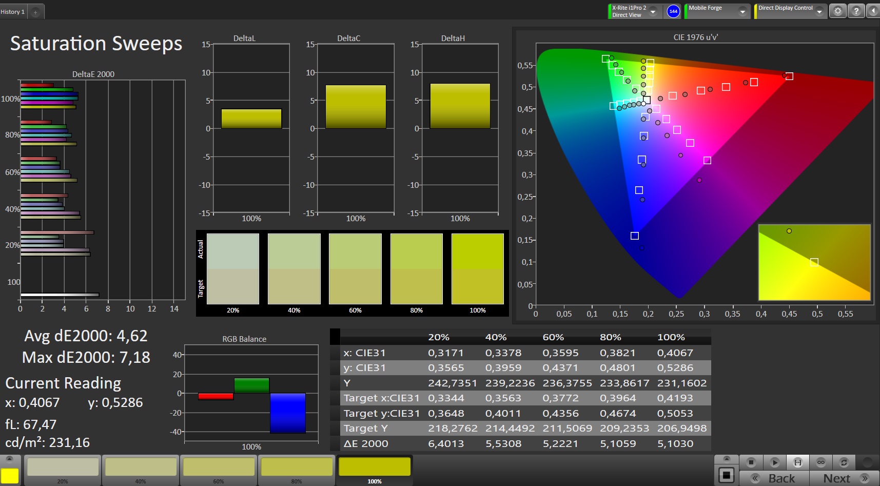Select the 100% saturation patch in bottom strip
Screen dimensions: 880x486
pyautogui.click(x=375, y=470)
